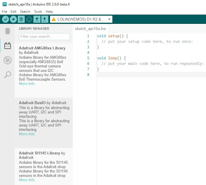Screen dimensions: 206x185
Task: Click the Arduino IDE logo in the title bar
Action: pyautogui.click(x=5, y=4)
